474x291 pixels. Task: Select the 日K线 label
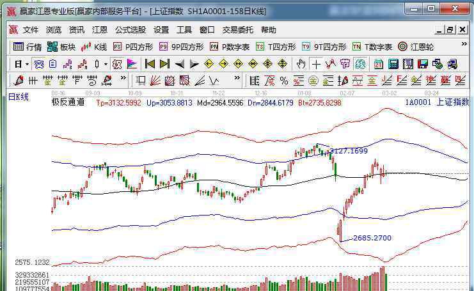tap(19, 97)
